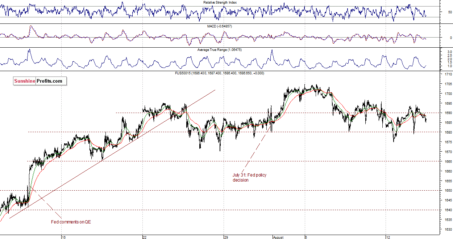Click the date label 15 on time axis

(x=63, y=237)
